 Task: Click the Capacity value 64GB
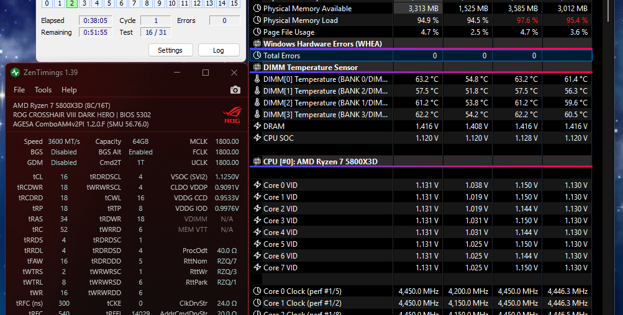click(x=140, y=141)
